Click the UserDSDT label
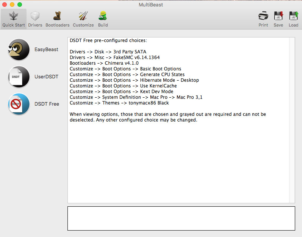 click(x=46, y=77)
